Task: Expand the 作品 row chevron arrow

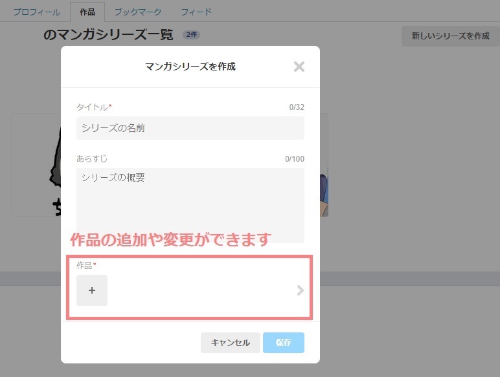Action: [300, 290]
